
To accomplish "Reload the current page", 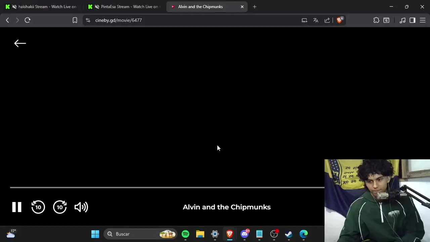I will pos(28,20).
